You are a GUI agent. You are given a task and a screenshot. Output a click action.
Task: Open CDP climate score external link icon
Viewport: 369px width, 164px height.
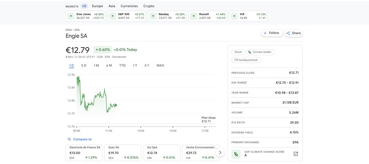point(296,154)
